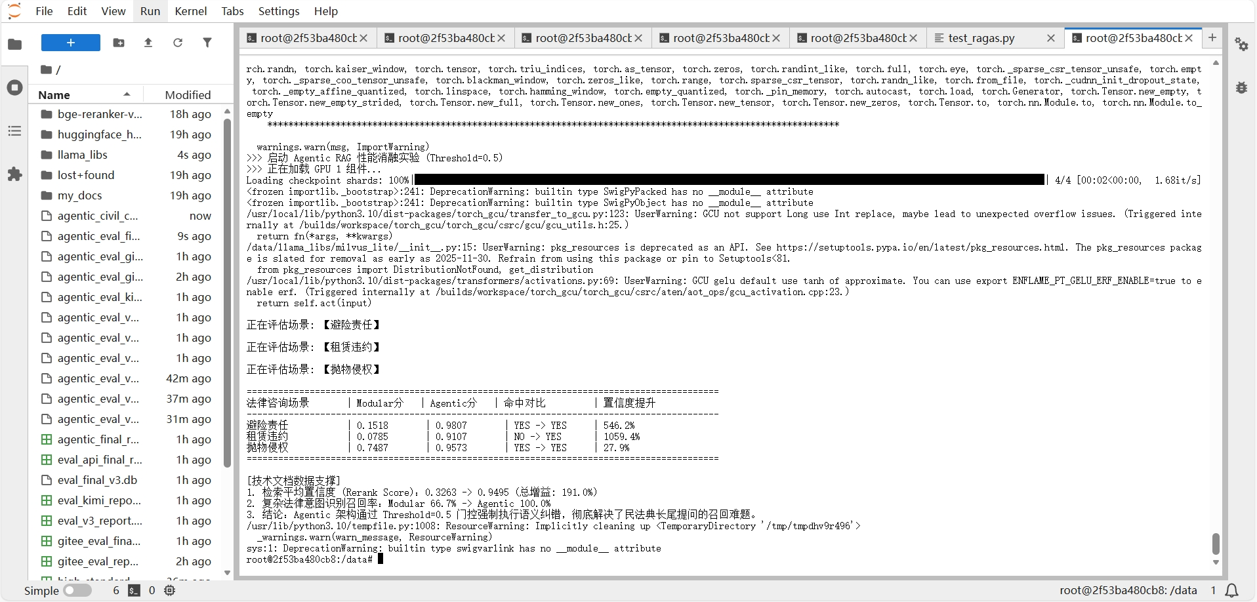
Task: Click the JupyterLab logo
Action: [x=14, y=11]
